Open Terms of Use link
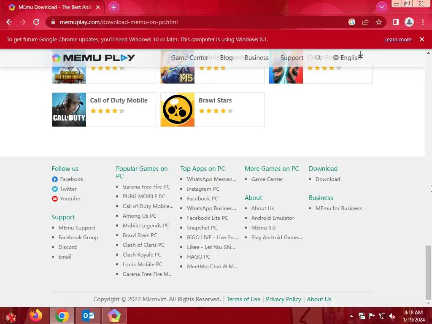 coord(243,299)
